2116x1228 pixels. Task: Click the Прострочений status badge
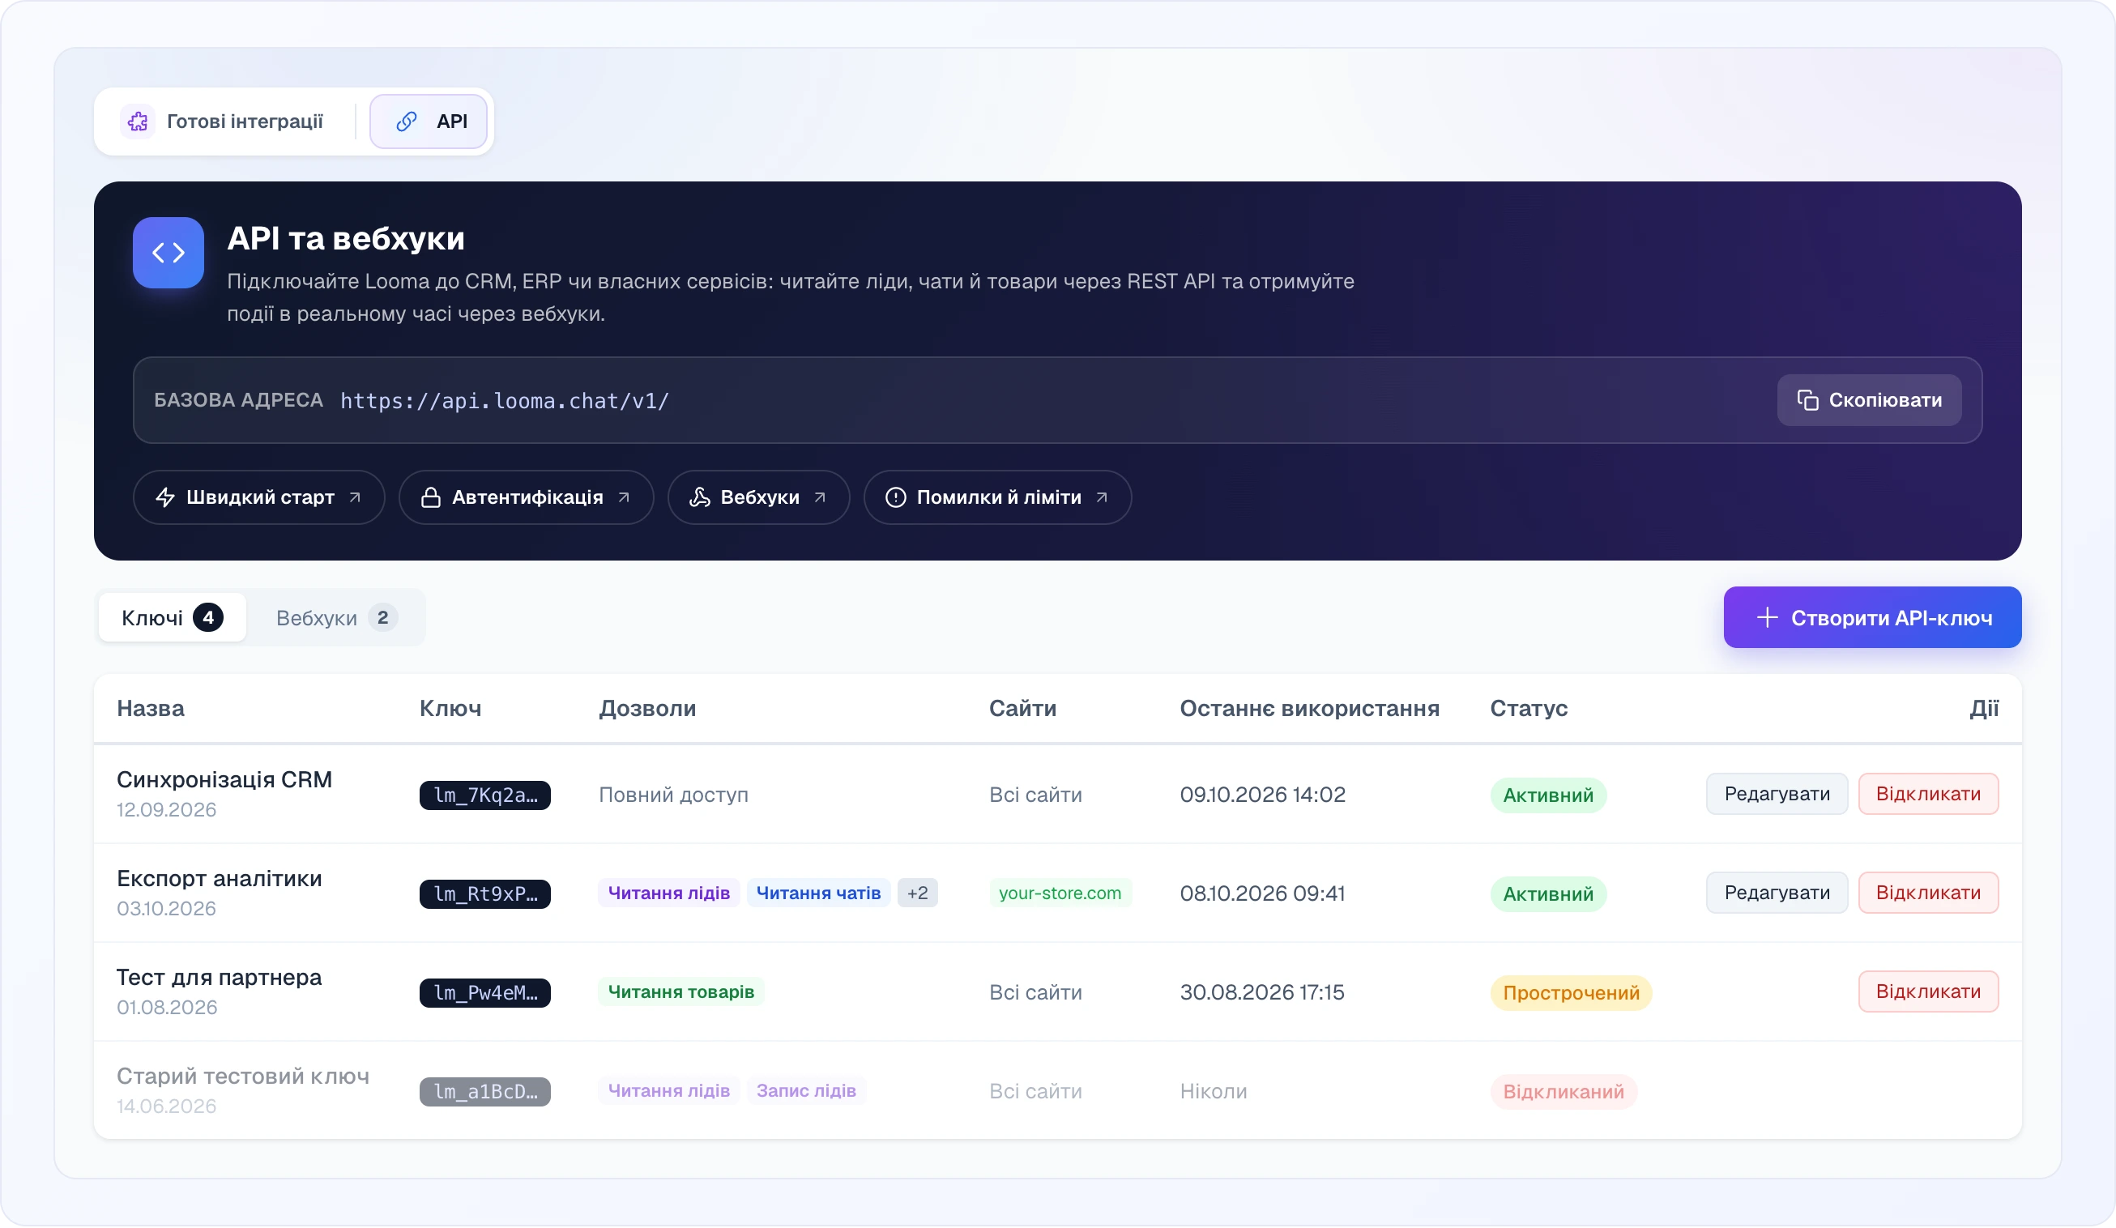click(x=1571, y=994)
